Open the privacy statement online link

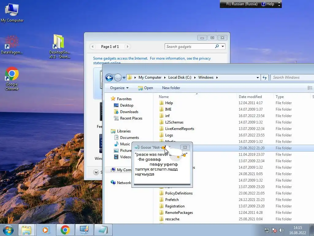[x=152, y=61]
